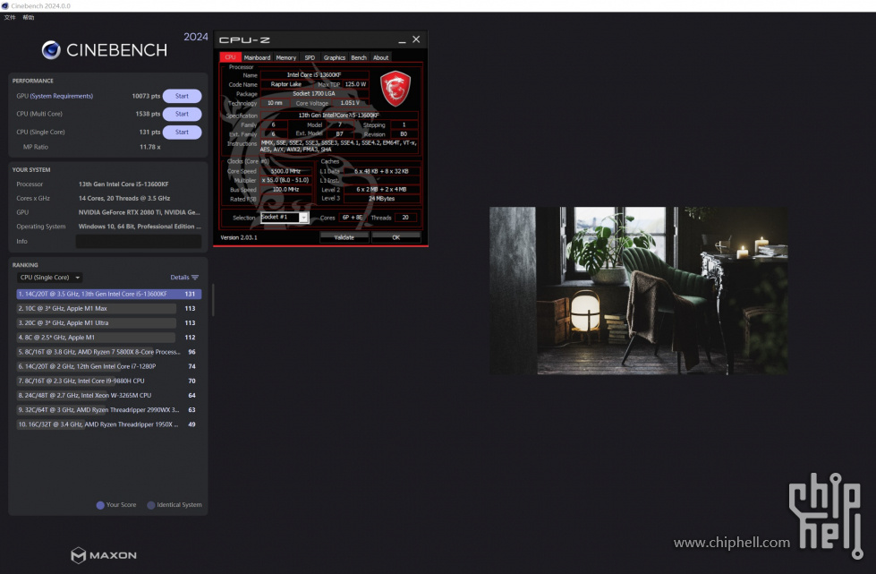This screenshot has height=574, width=876.
Task: Select the Apple M1 Max ranking row
Action: [109, 309]
